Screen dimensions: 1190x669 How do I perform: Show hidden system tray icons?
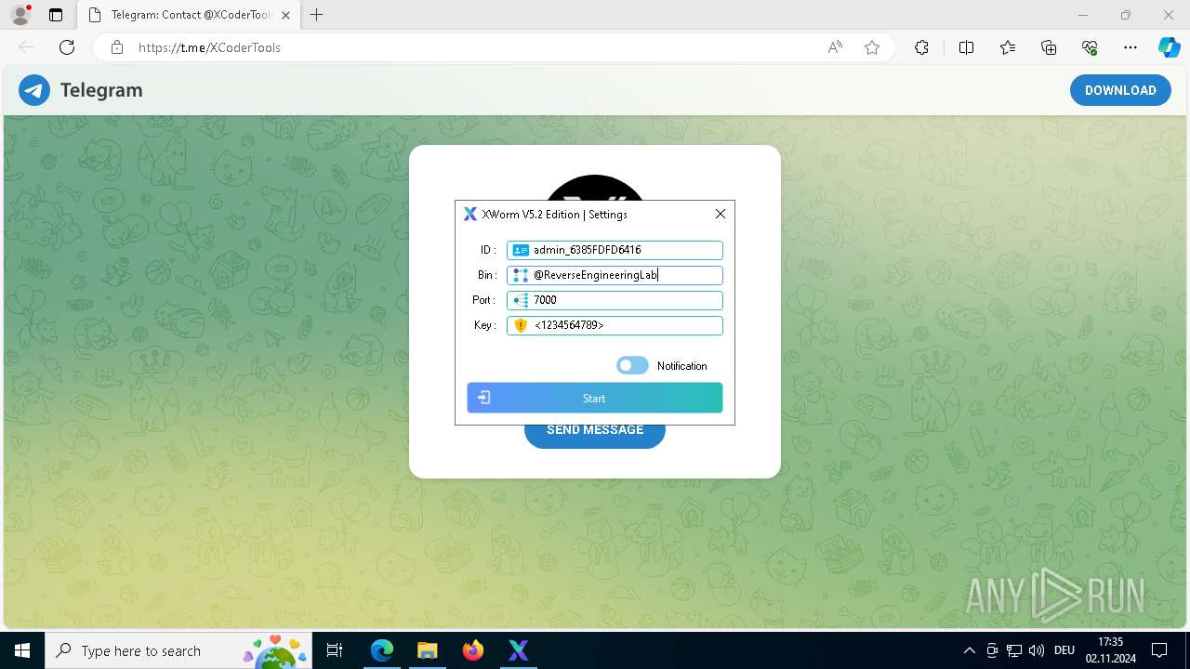(x=969, y=650)
